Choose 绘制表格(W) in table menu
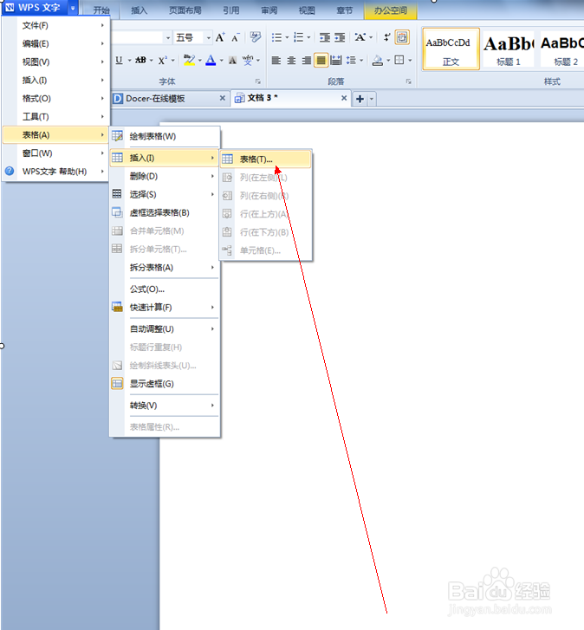The height and width of the screenshot is (630, 584). pos(165,136)
